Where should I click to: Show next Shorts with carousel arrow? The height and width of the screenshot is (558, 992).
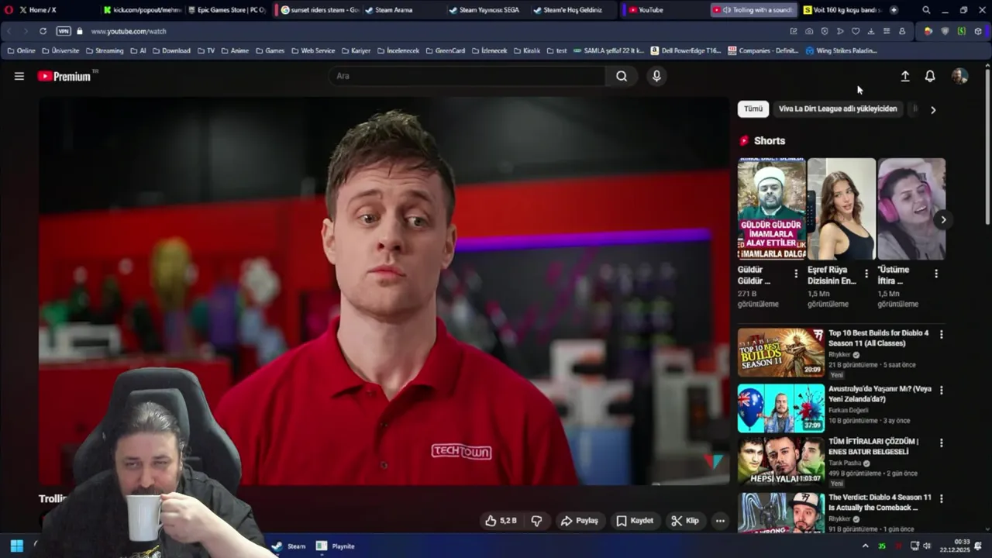(x=943, y=220)
